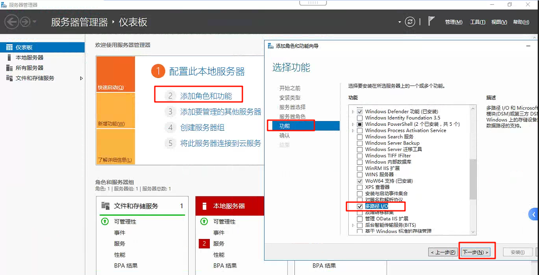Open the 工具(T) menu
The height and width of the screenshot is (275, 539).
pos(477,21)
